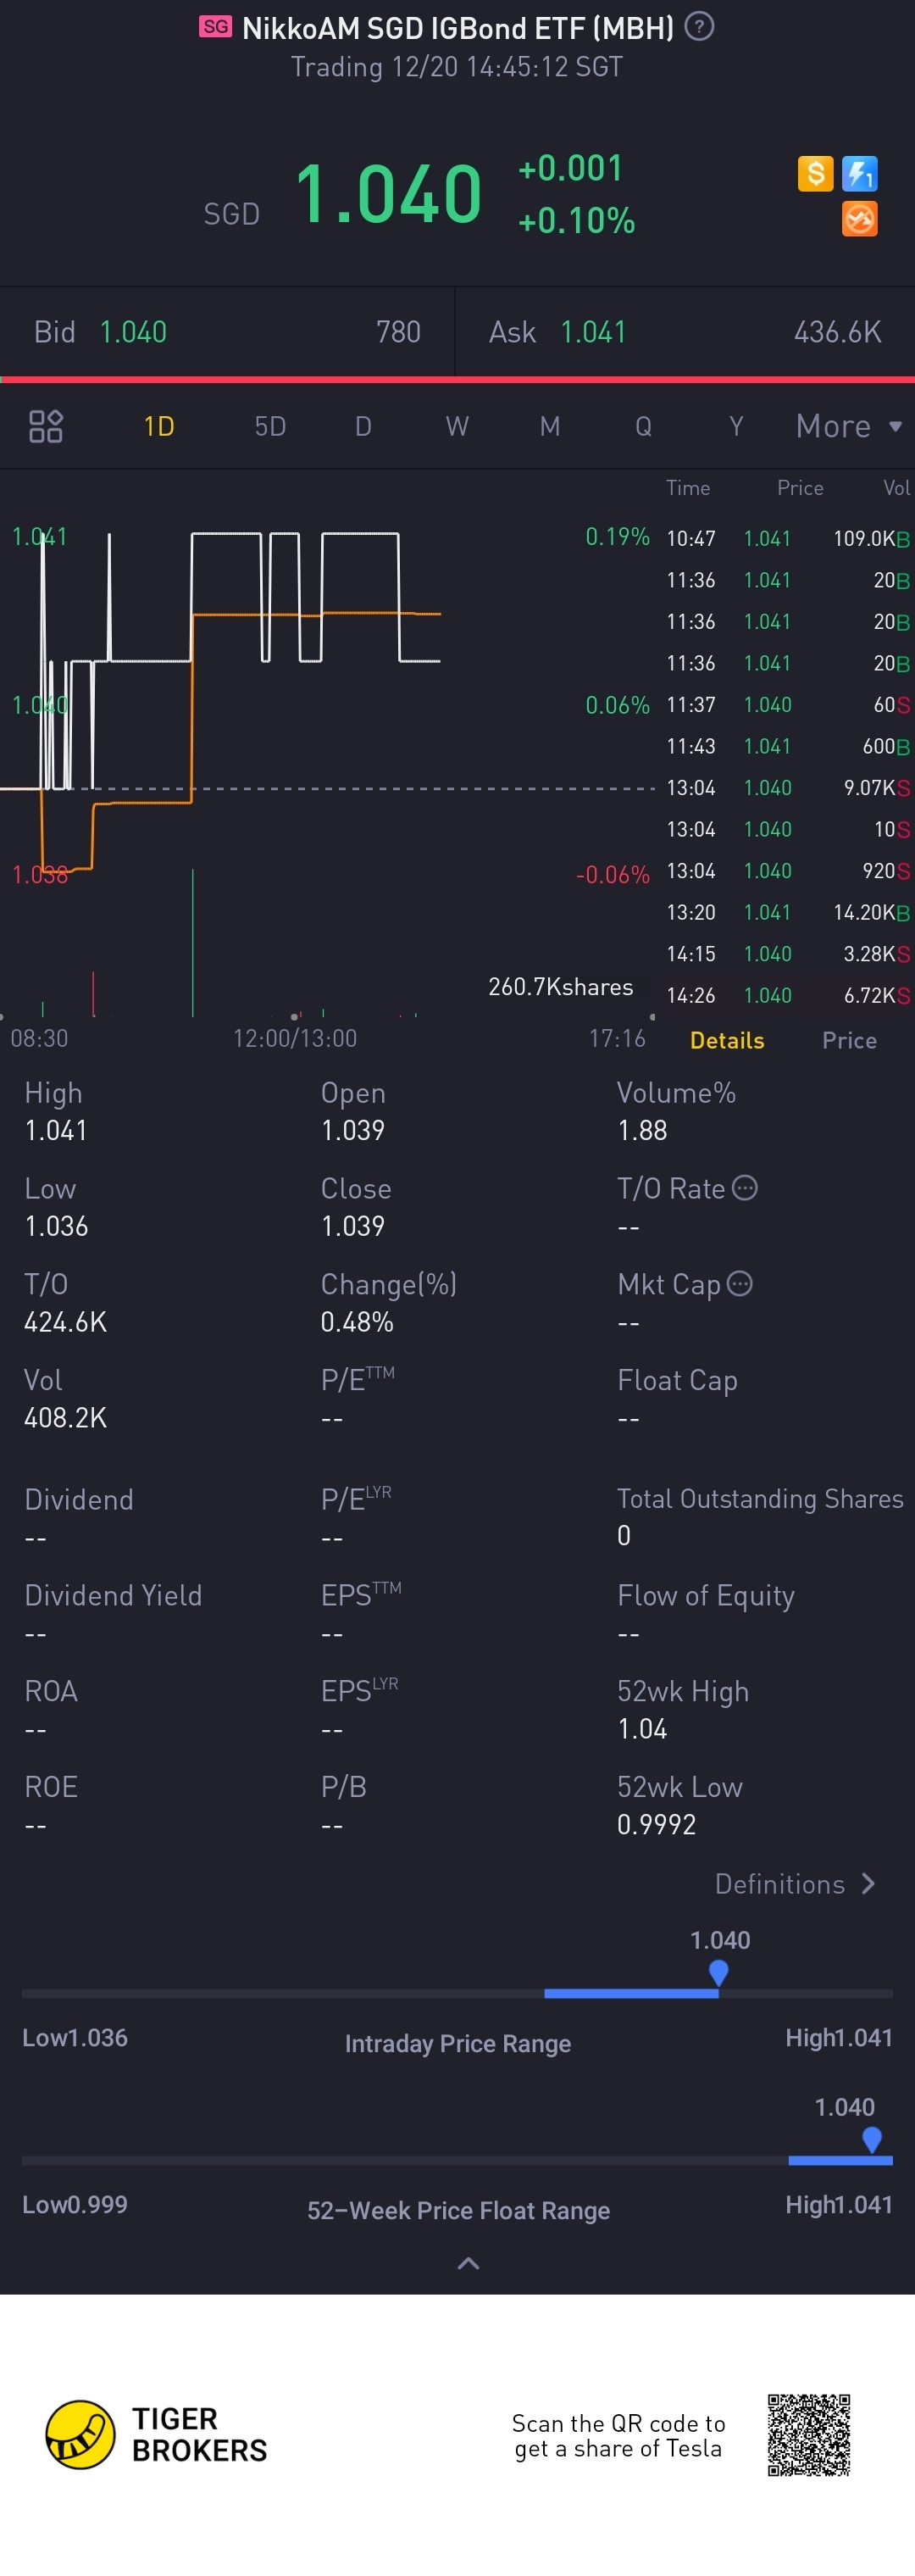
Task: Tap the Intraday Price Range slider marker
Action: point(718,1973)
